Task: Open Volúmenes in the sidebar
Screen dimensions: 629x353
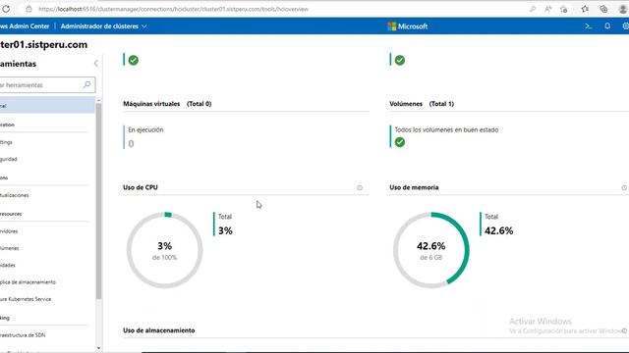Action: tap(10, 248)
